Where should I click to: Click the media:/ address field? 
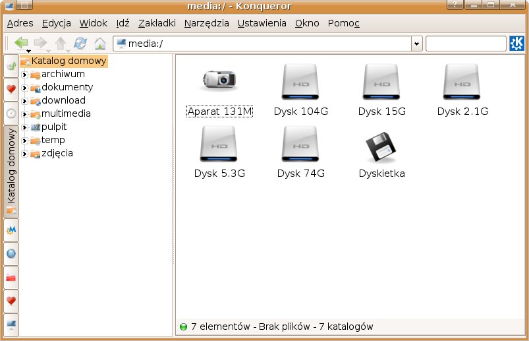tap(262, 44)
